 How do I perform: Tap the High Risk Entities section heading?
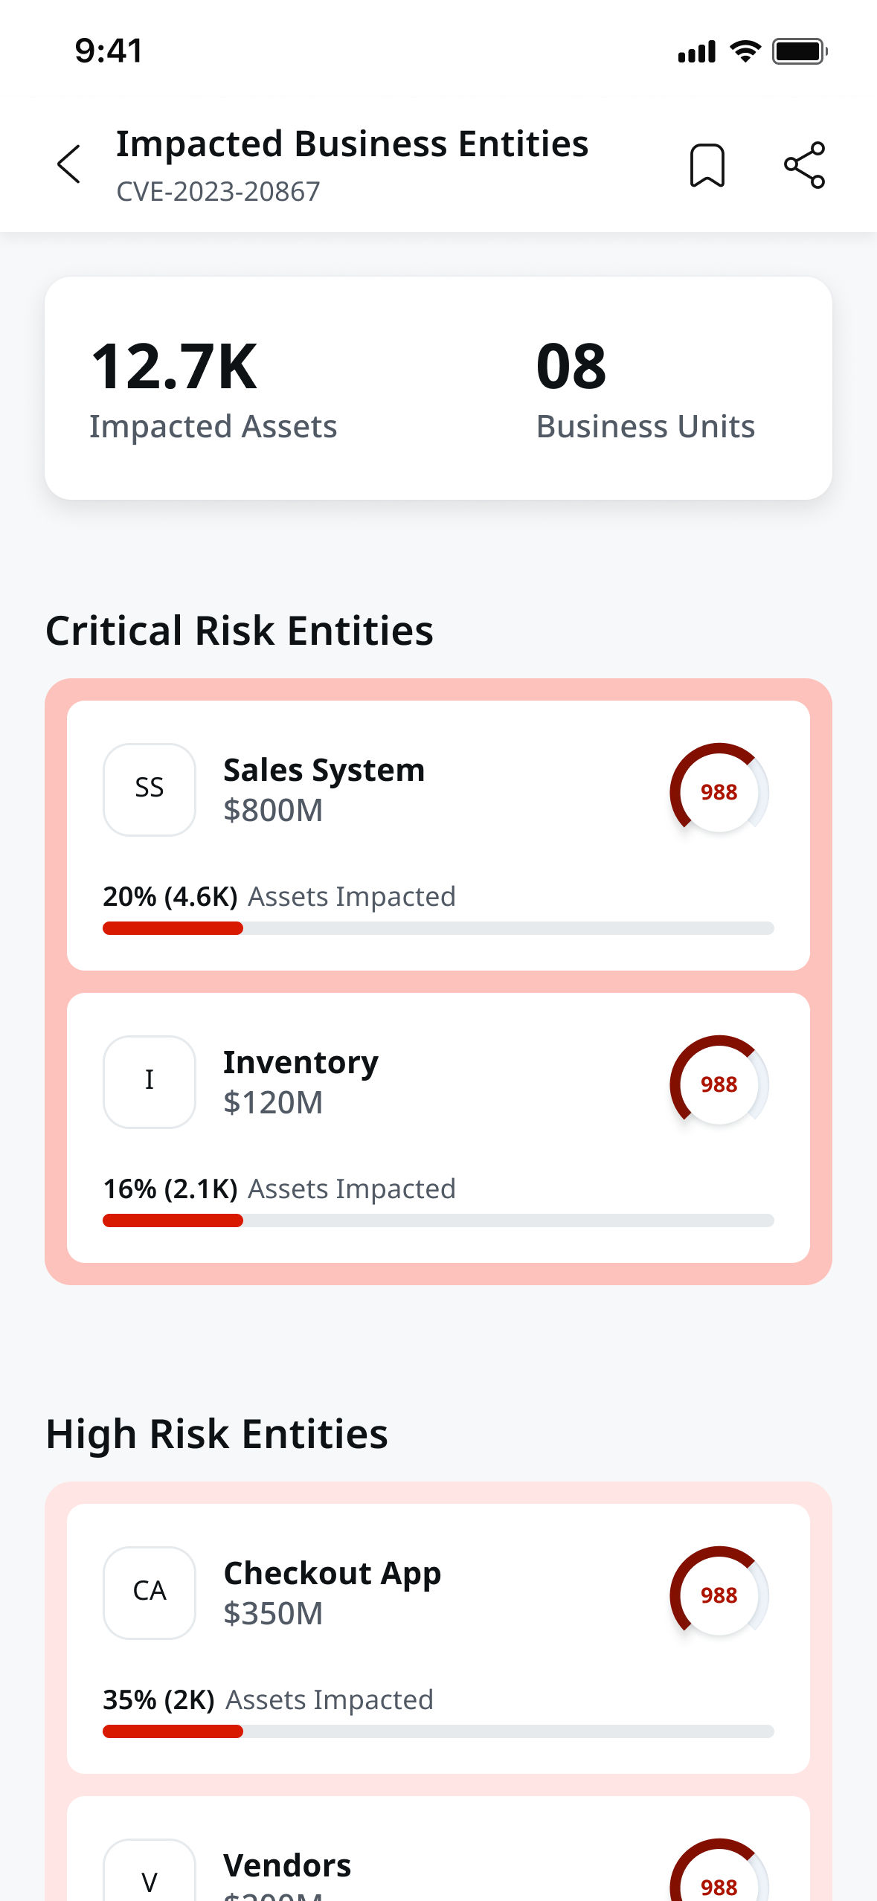click(216, 1432)
